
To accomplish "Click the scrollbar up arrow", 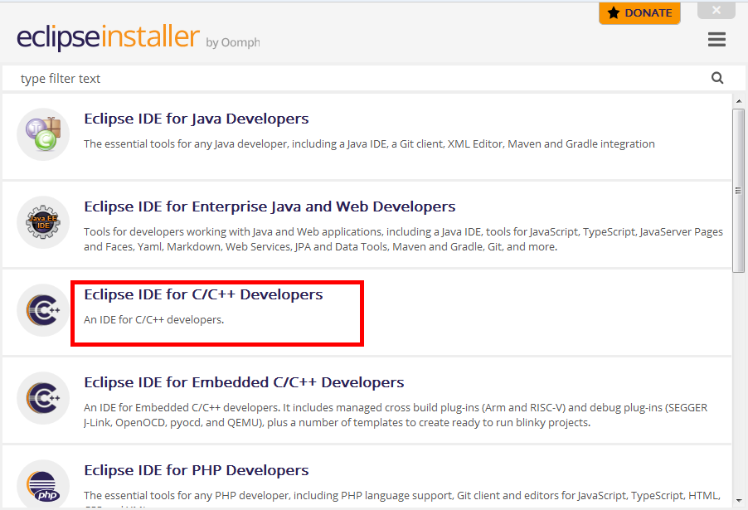I will coord(738,101).
